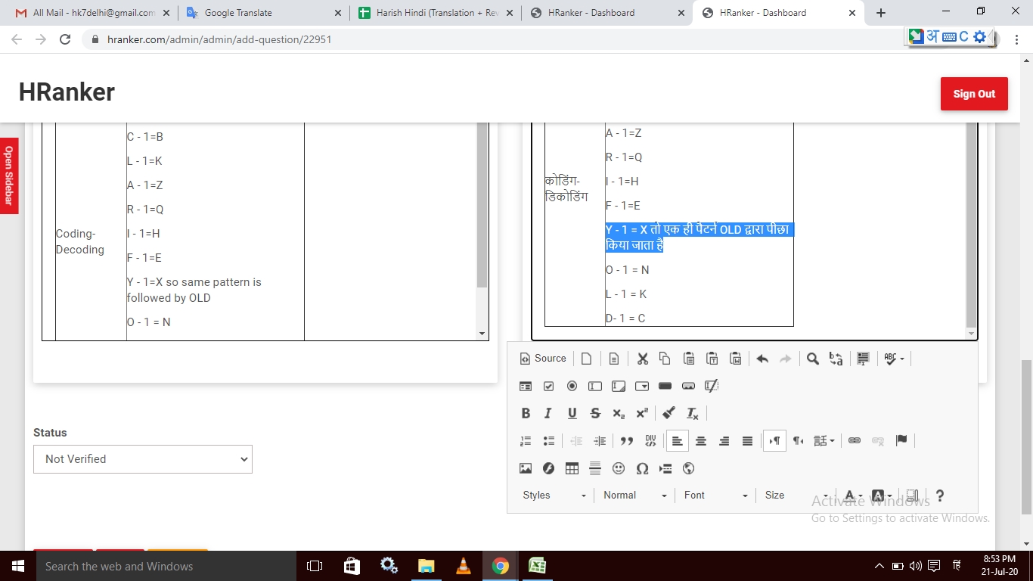Insert a horizontal line
This screenshot has height=581, width=1033.
(x=595, y=468)
